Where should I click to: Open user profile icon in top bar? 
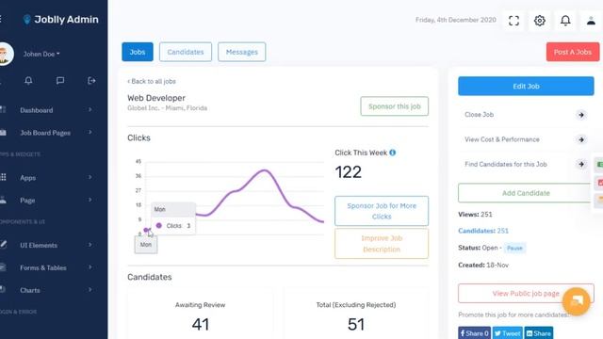[x=591, y=21]
